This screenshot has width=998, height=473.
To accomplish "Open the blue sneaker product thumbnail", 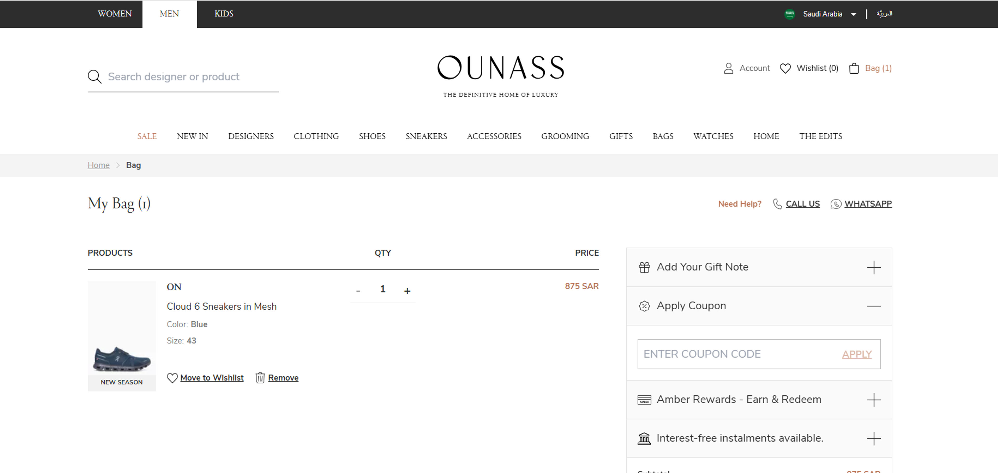I will click(x=122, y=336).
